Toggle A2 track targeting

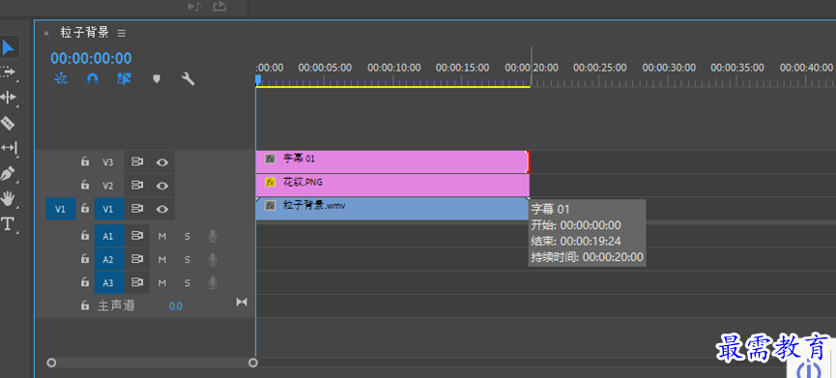pos(109,259)
